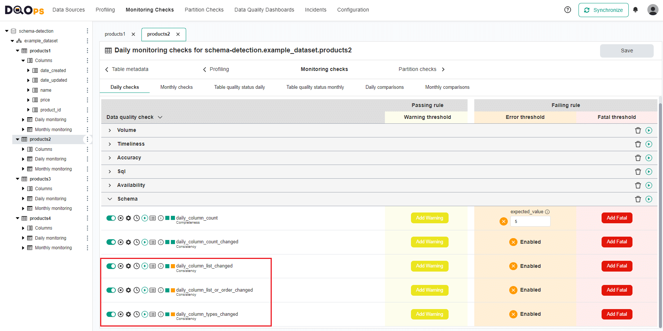The height and width of the screenshot is (331, 663).
Task: Click the expected_value input field
Action: tap(530, 221)
